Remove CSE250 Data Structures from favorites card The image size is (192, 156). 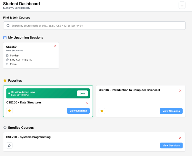click(87, 103)
